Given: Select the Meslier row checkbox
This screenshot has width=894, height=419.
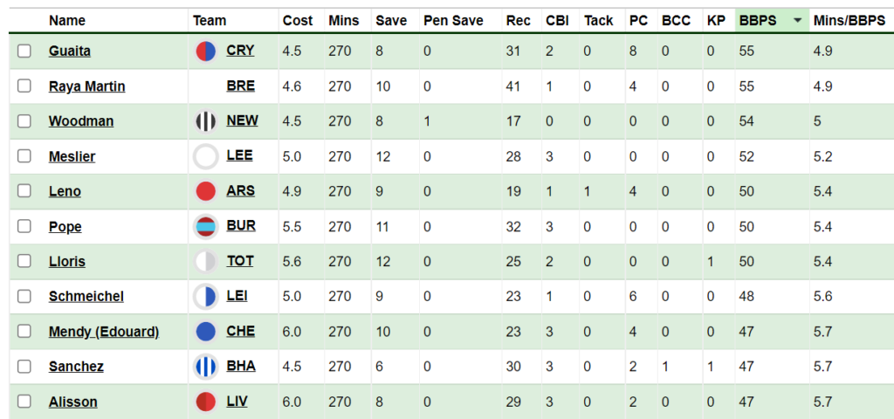Looking at the screenshot, I should [x=24, y=157].
